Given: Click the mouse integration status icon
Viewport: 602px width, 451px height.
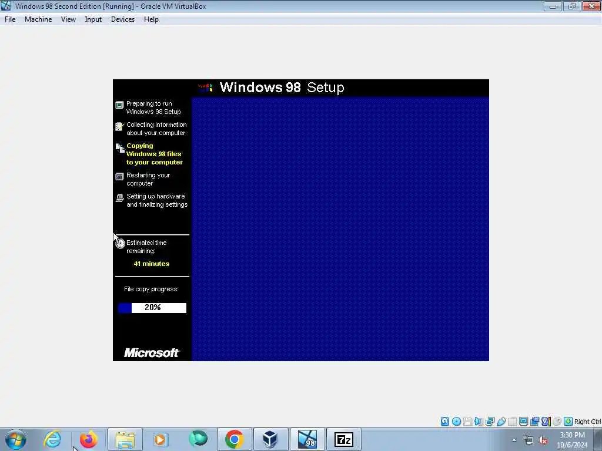Looking at the screenshot, I should [557, 422].
